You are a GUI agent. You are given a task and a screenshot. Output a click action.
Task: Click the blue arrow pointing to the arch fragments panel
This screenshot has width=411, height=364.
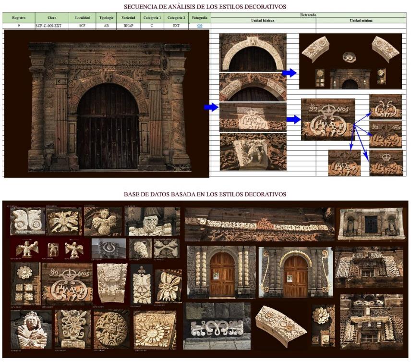coord(289,73)
